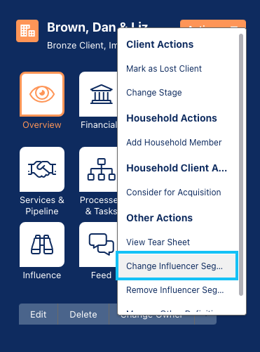Open Services & Pipeline handshake icon
The image size is (260, 352).
[x=42, y=169]
